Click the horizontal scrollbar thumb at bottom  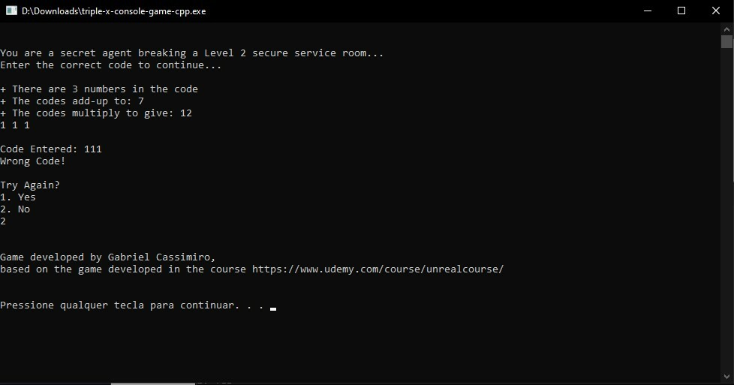pyautogui.click(x=152, y=383)
